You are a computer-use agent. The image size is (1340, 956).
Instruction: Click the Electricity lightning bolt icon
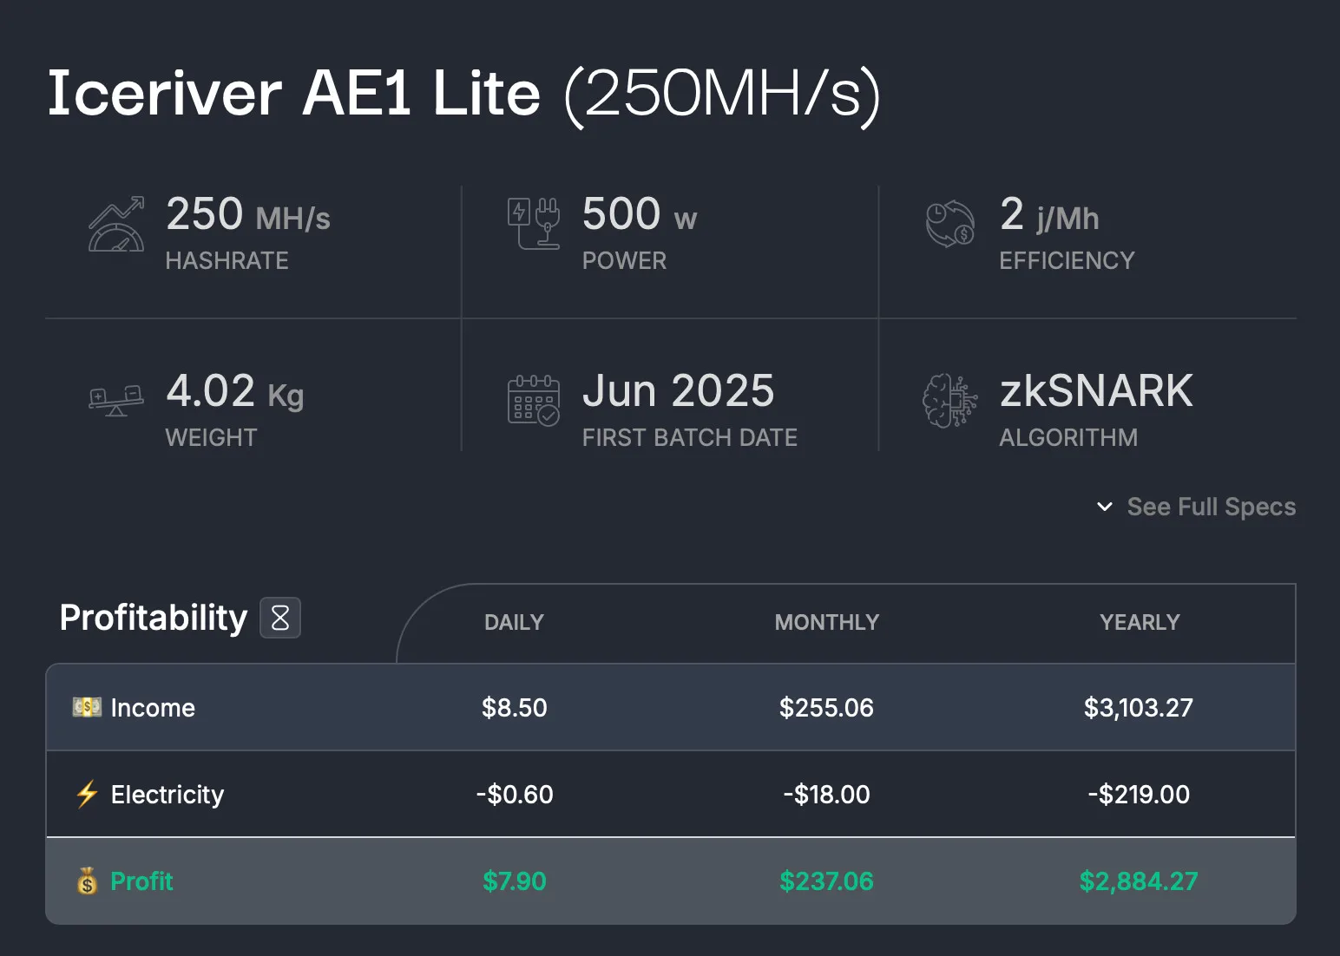click(x=87, y=794)
